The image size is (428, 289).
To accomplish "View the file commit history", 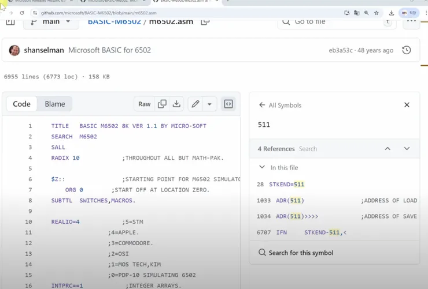I will click(407, 50).
